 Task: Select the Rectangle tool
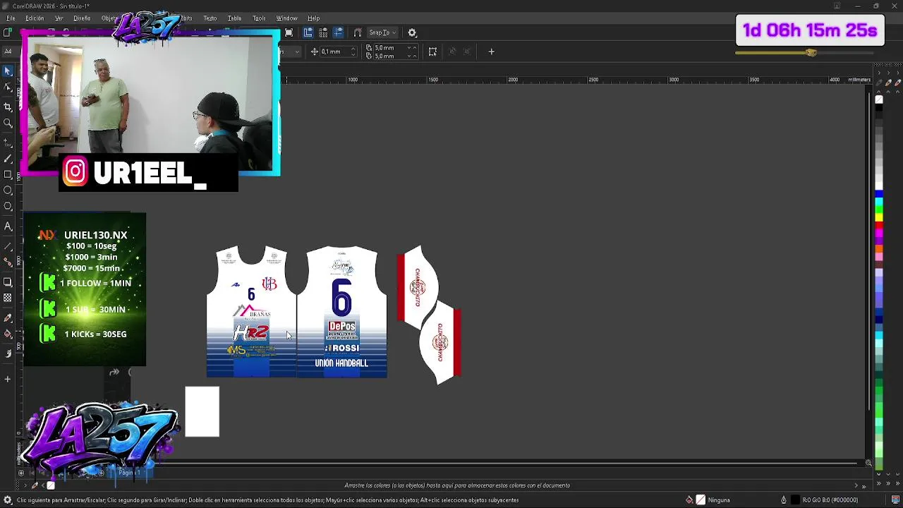coord(8,174)
